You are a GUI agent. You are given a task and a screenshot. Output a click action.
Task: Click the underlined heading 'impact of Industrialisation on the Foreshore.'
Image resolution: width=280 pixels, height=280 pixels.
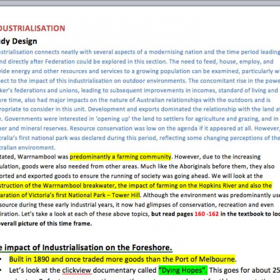point(88,248)
